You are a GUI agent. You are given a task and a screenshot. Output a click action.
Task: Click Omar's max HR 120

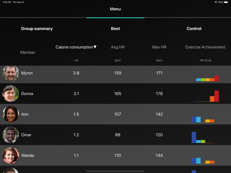coord(159,135)
